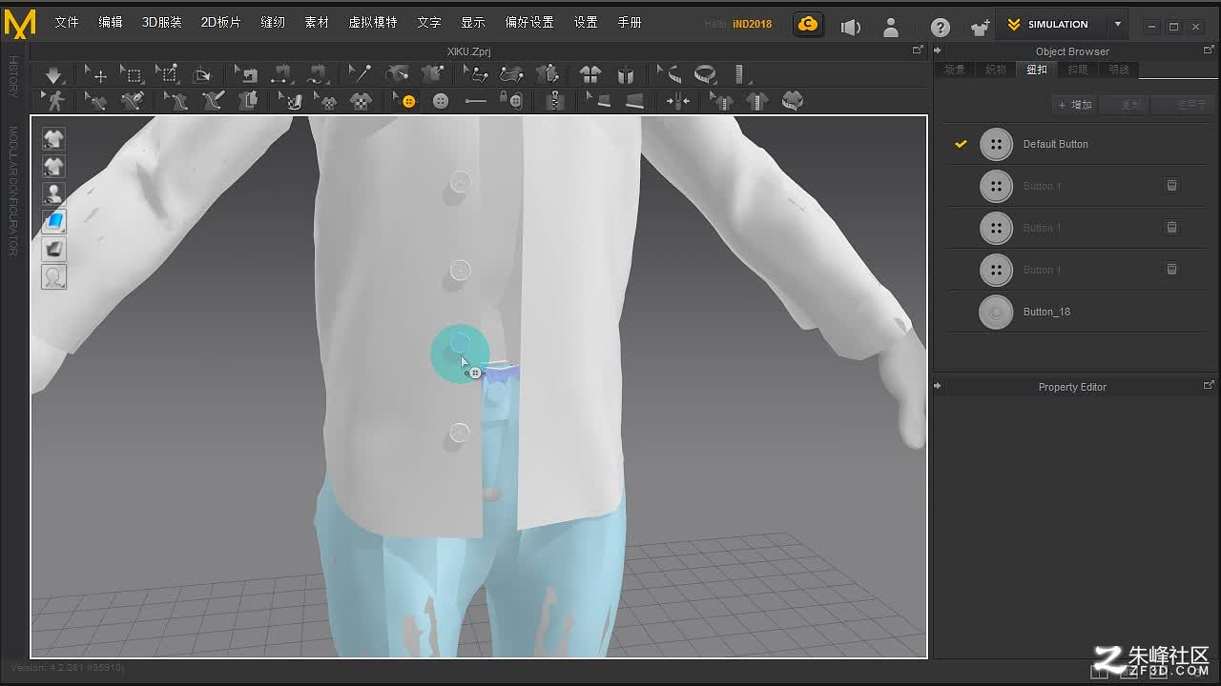Delete the first Button 1 entry
The height and width of the screenshot is (686, 1221).
pos(1171,186)
